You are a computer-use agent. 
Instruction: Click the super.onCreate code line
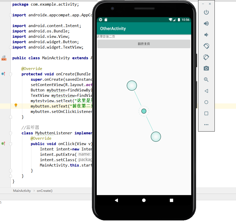pos(61,79)
